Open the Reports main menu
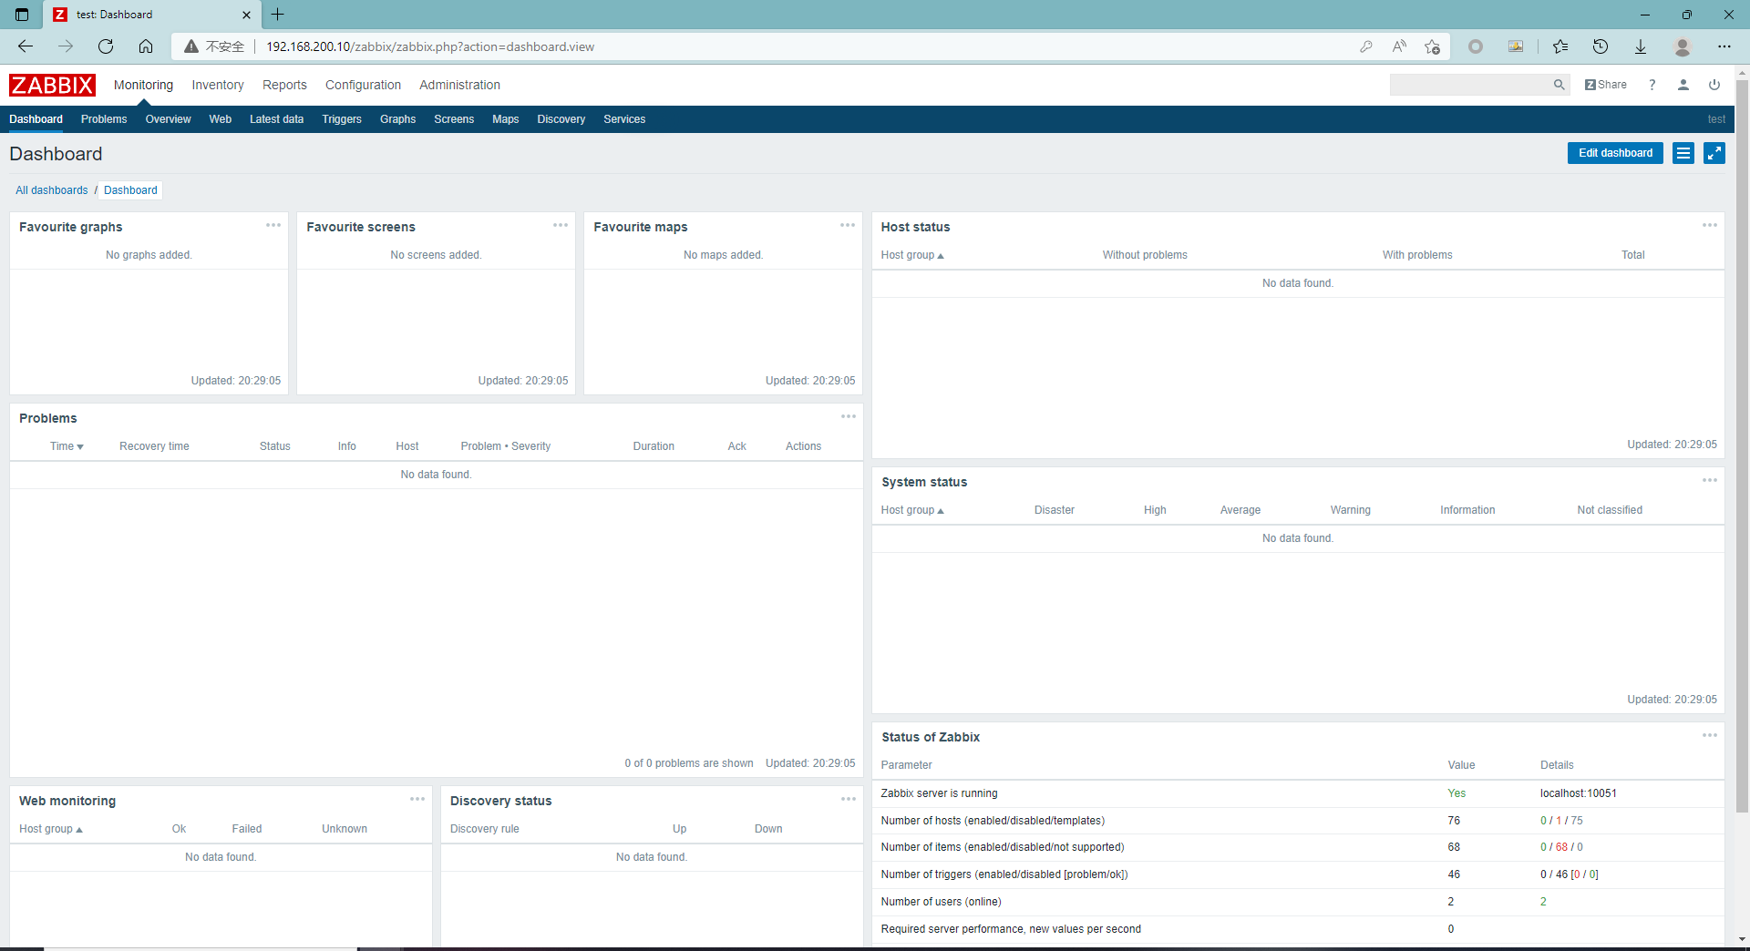The height and width of the screenshot is (951, 1750). [284, 85]
